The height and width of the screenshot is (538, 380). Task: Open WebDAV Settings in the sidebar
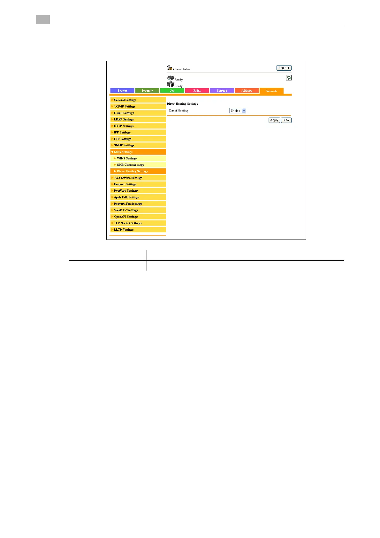(x=138, y=210)
